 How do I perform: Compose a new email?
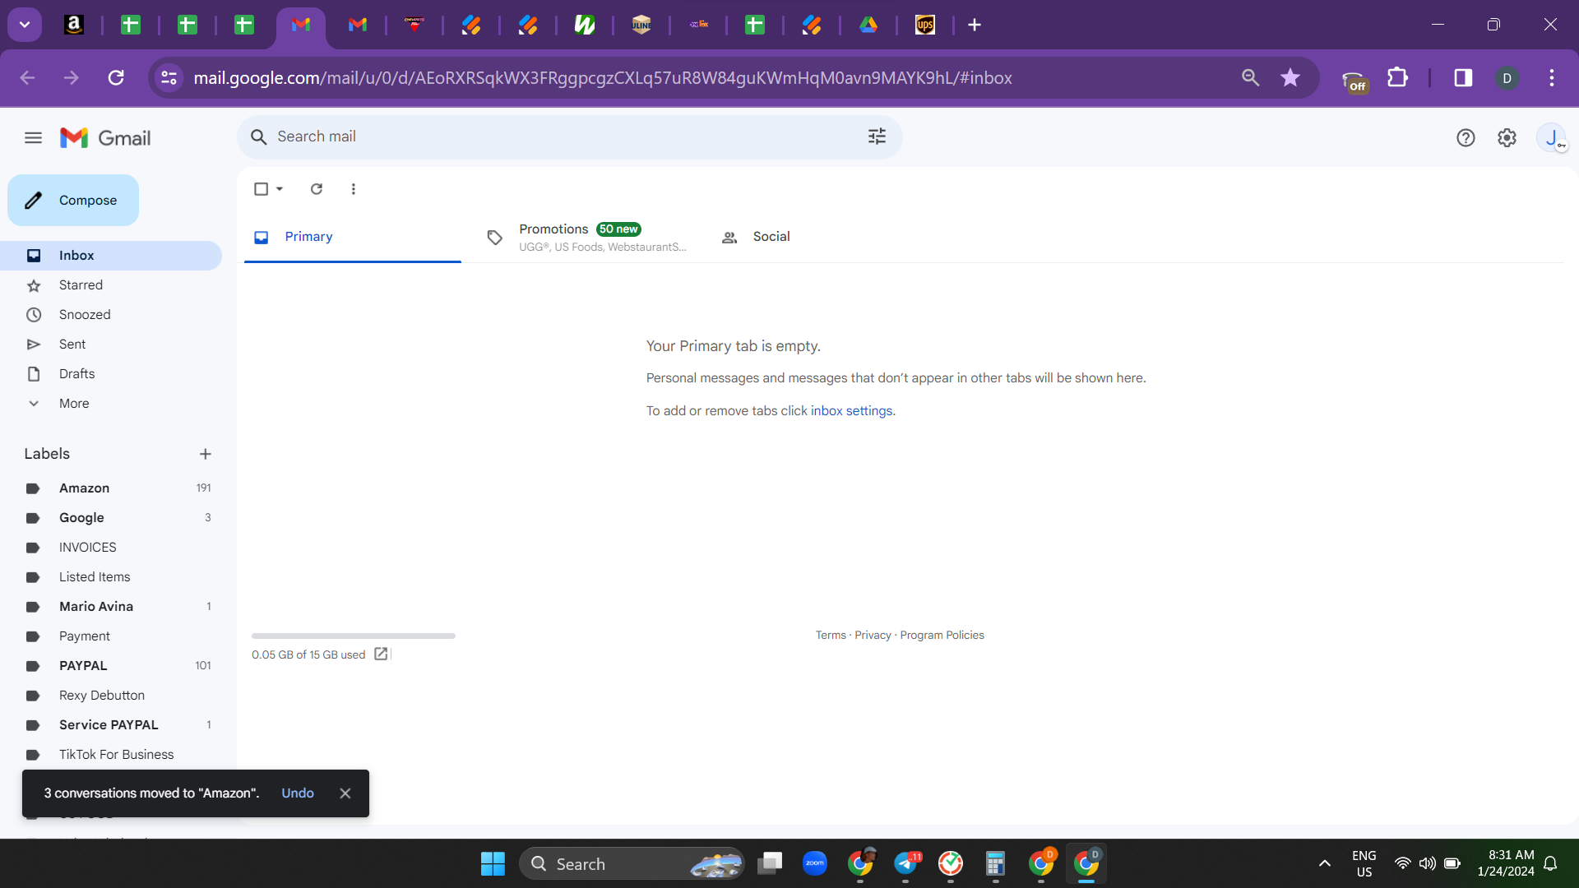click(73, 200)
